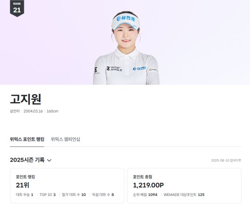Click the 순위 배점 1094 value
Image resolution: width=250 pixels, height=211 pixels.
[145, 195]
